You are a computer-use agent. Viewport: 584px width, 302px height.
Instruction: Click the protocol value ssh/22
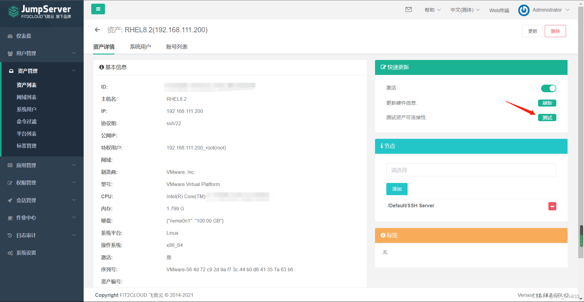[x=174, y=123]
